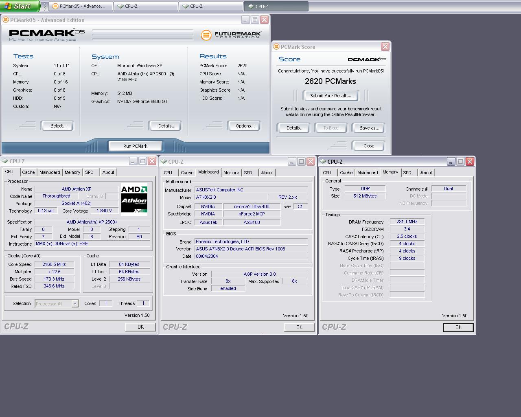Close the Memory CPU-Z window
Screen dimensions: 521x417
(470, 161)
